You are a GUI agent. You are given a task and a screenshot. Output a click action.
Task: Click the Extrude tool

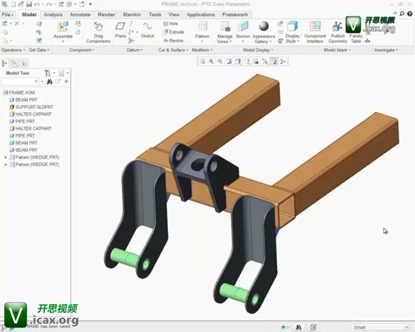(x=173, y=32)
